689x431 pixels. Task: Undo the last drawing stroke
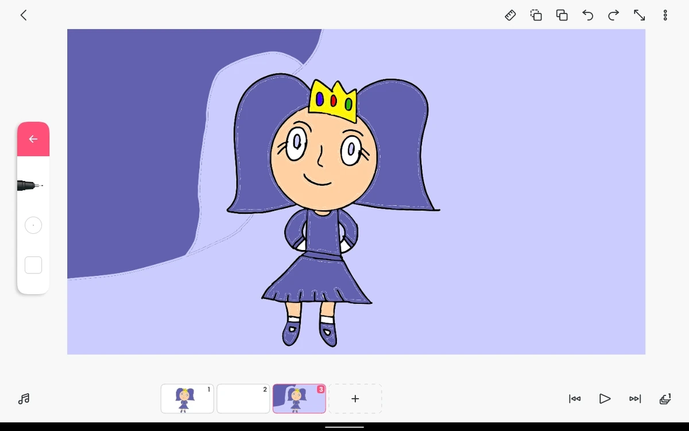point(587,15)
